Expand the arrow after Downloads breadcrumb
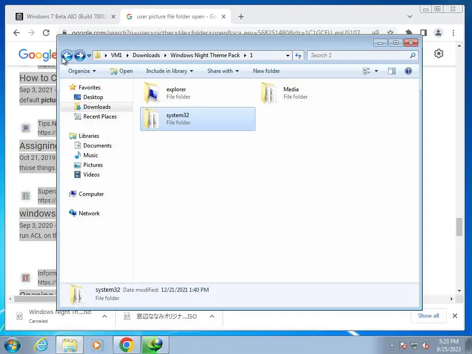This screenshot has width=472, height=354. click(x=165, y=55)
